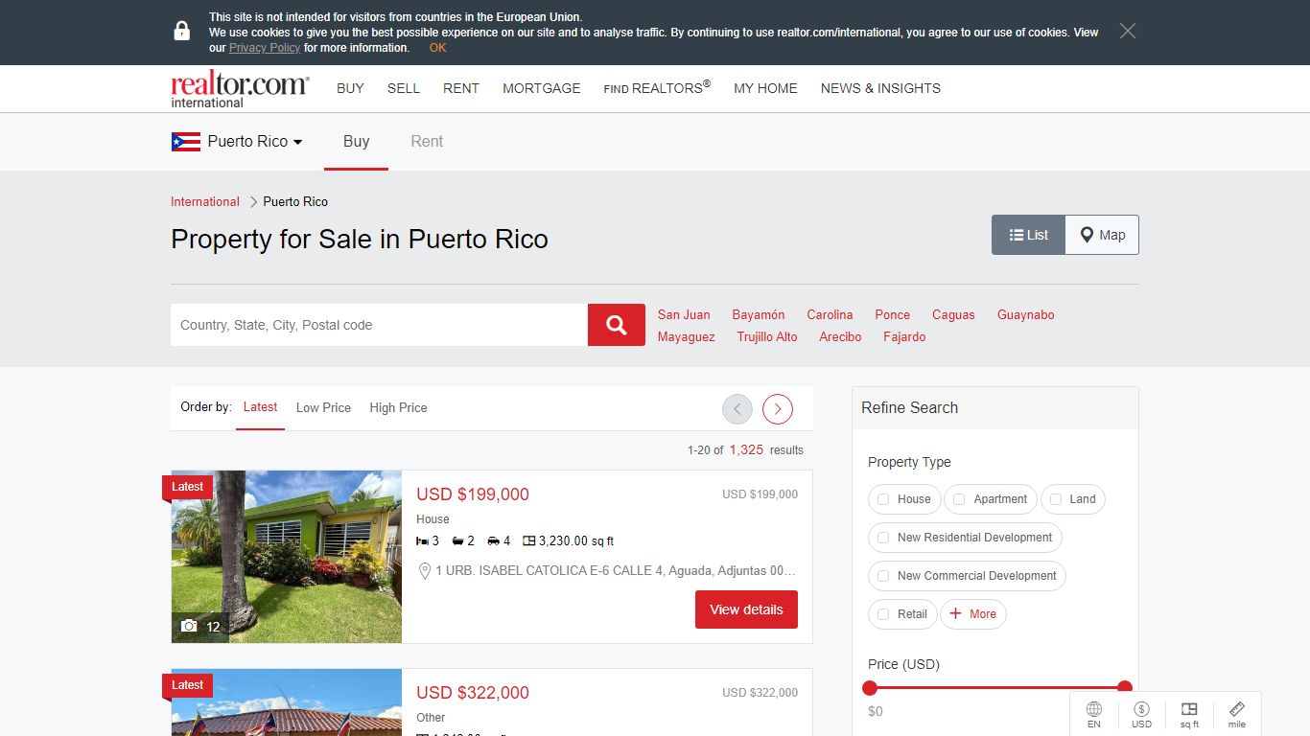This screenshot has width=1310, height=736.
Task: Click View details on the $199,000 listing
Action: [x=746, y=609]
